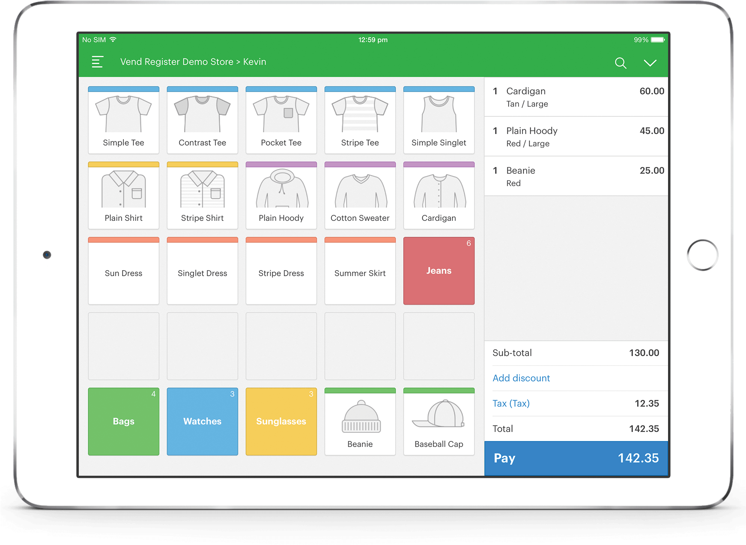Select the Cardigan Tan / Large line item

(576, 97)
